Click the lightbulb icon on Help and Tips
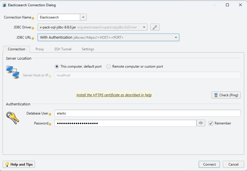Viewport: 247px width, 171px height. click(x=7, y=164)
